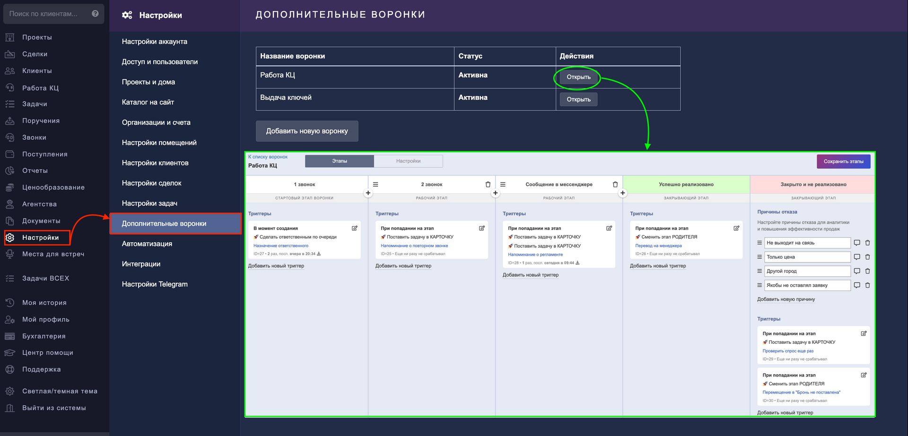The image size is (908, 436).
Task: Go to 'Автоматизация' in settings menu
Action: coord(147,244)
